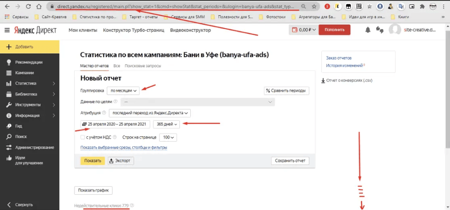Toggle the с учётом НДС checkbox

click(x=83, y=137)
